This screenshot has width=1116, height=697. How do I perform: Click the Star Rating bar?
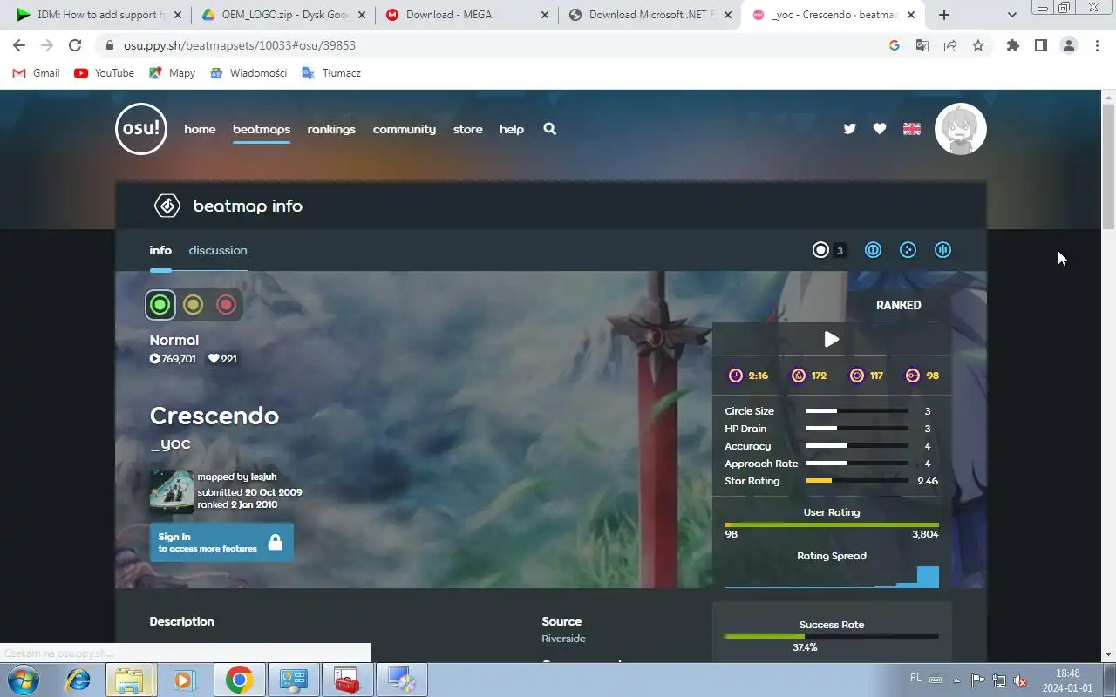[857, 481]
